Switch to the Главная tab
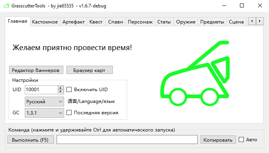269x153 pixels. pos(17,22)
